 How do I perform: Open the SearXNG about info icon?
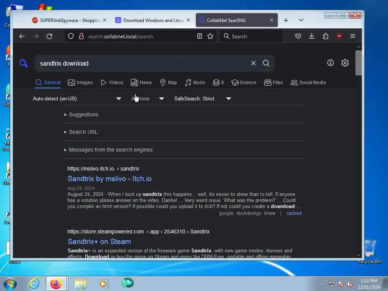click(330, 63)
